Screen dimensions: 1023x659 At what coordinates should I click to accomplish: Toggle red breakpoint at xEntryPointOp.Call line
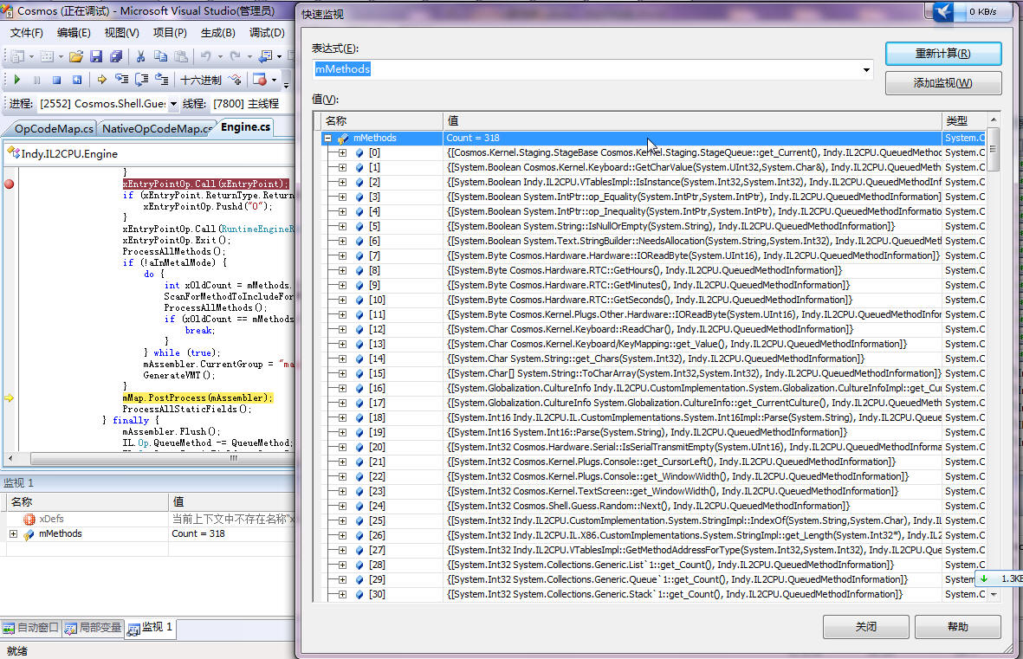pyautogui.click(x=10, y=184)
